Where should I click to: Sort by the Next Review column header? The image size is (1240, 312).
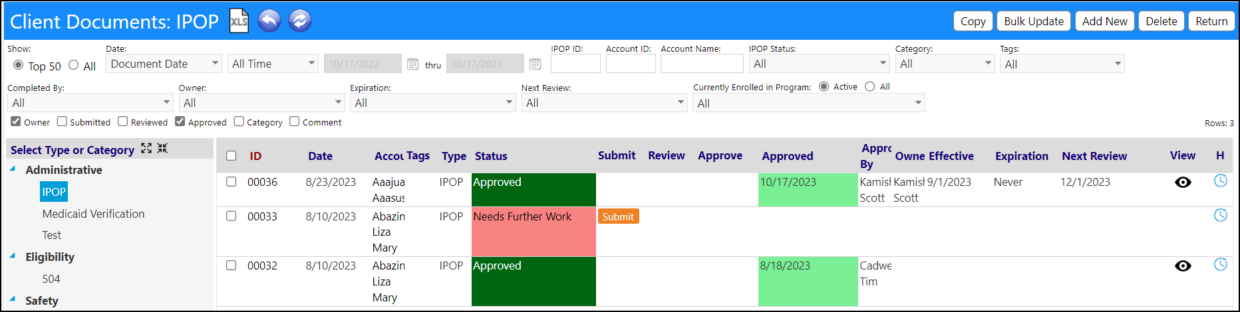tap(1094, 156)
